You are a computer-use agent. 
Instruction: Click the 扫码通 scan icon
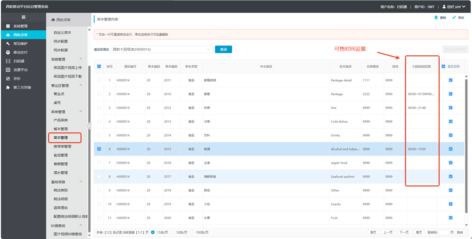coord(8,61)
